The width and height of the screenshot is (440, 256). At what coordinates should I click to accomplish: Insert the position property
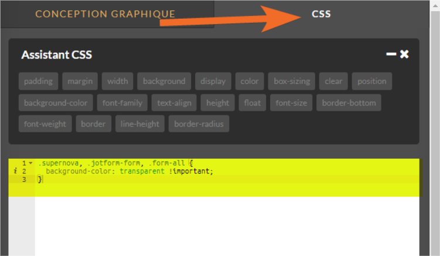pyautogui.click(x=371, y=81)
